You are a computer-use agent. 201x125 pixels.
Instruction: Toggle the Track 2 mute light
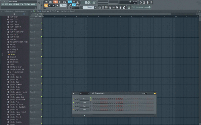(x=41, y=30)
